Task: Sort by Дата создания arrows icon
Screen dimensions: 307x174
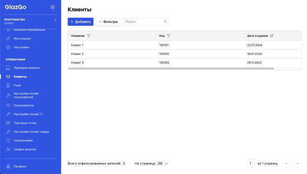Action: tap(272, 36)
